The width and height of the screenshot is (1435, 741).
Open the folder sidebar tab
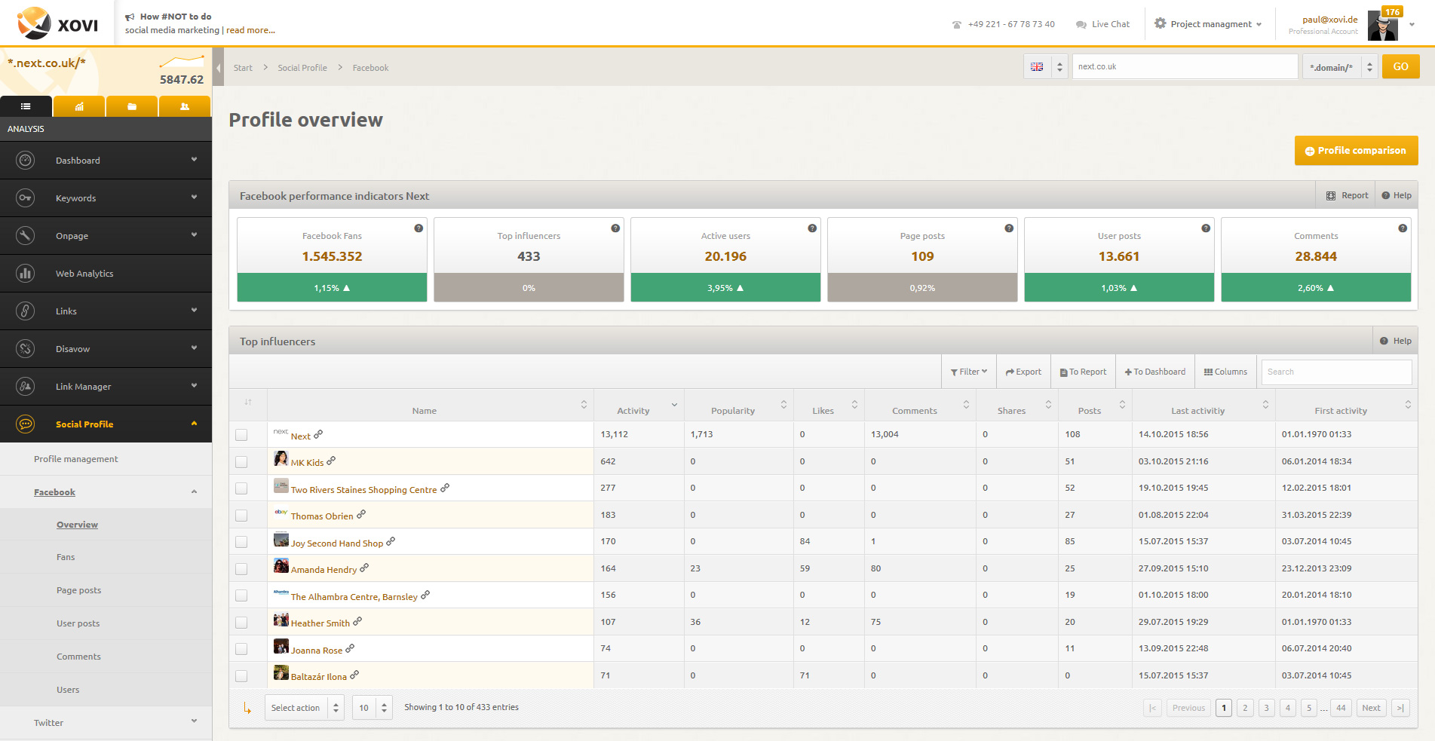(132, 106)
